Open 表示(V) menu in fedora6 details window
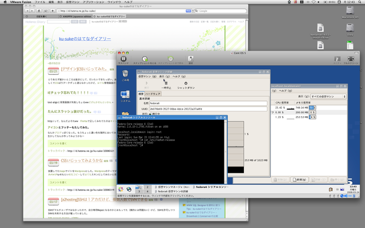The width and height of the screenshot is (365, 228). (164, 77)
